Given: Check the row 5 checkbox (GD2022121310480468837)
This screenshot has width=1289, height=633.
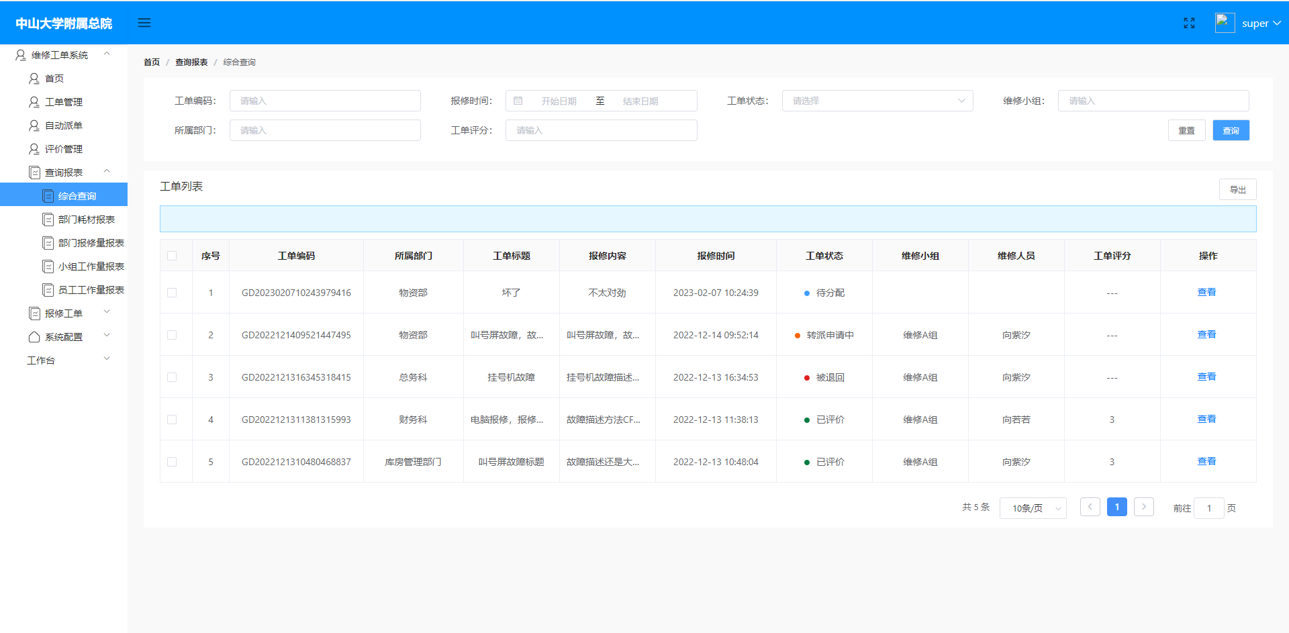Looking at the screenshot, I should tap(172, 462).
